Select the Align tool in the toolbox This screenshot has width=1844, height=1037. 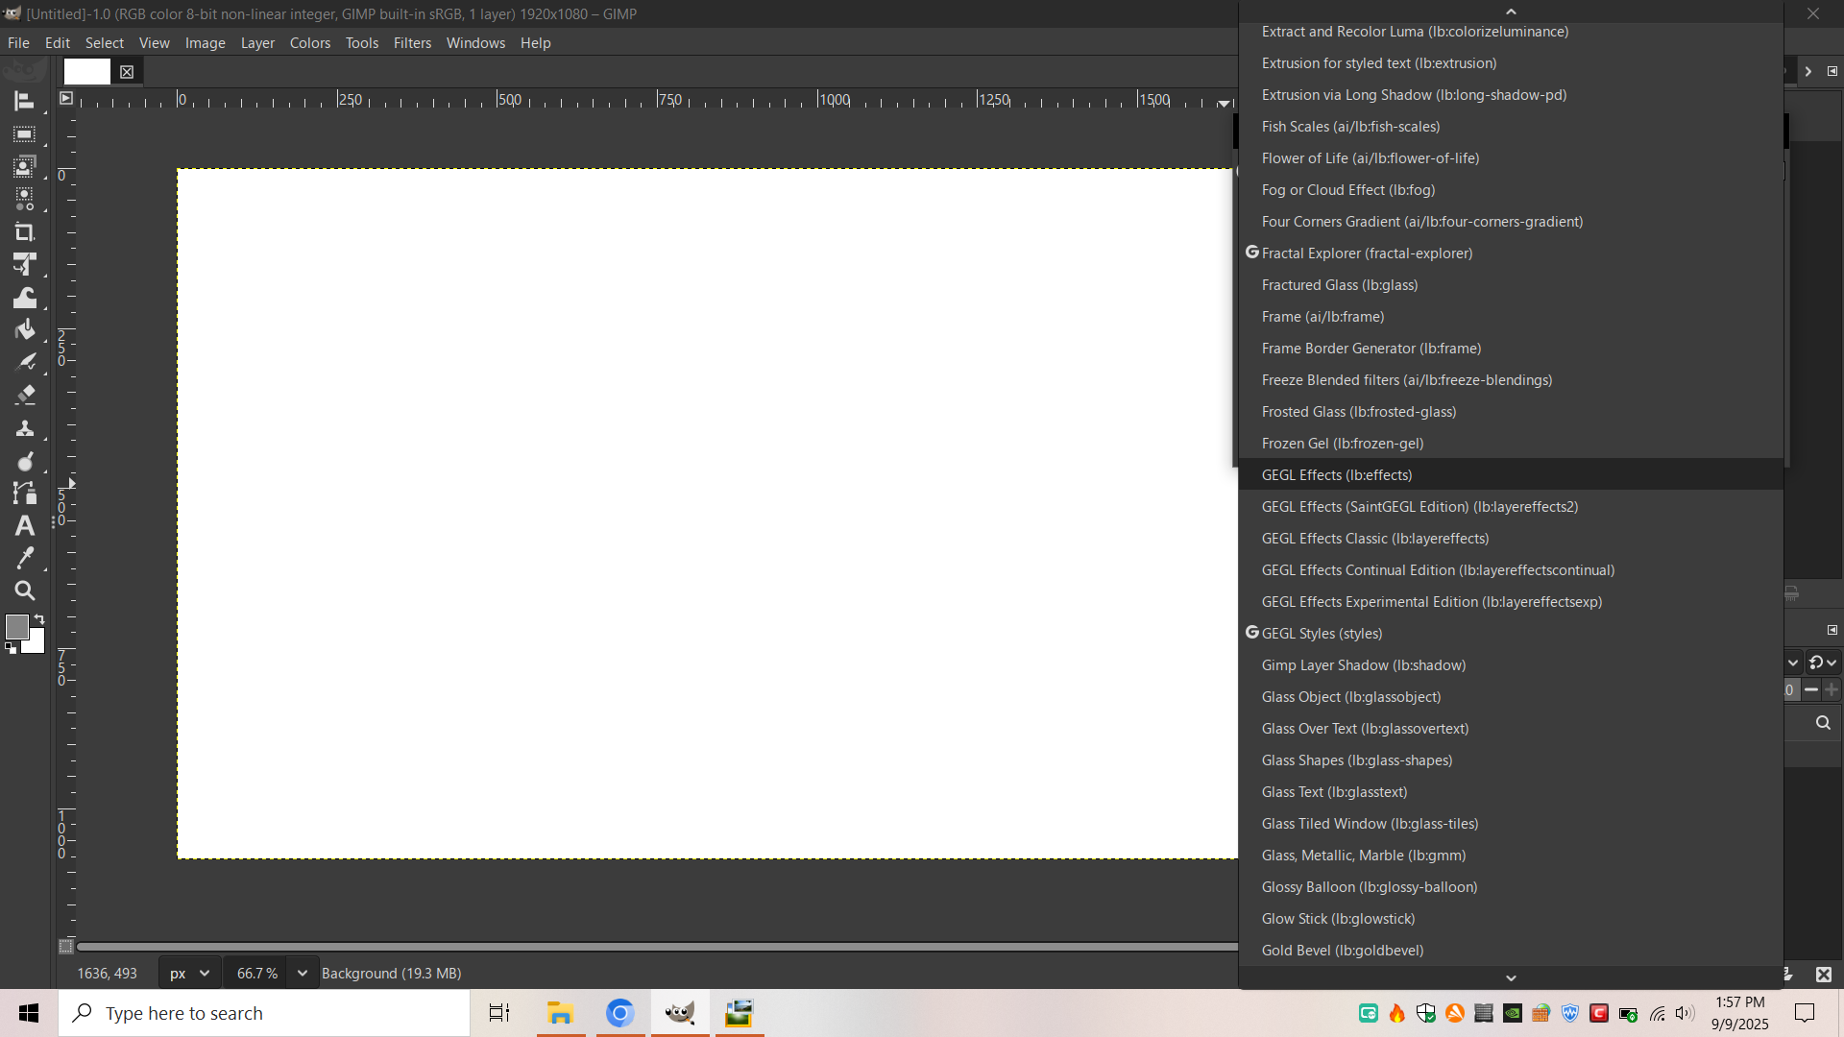point(25,102)
